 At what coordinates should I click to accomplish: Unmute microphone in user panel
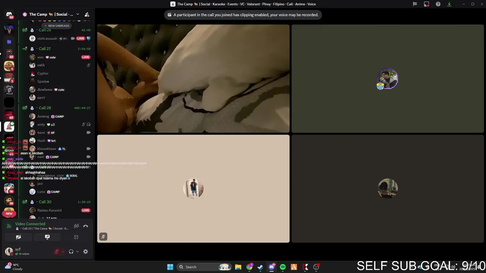[x=57, y=251]
